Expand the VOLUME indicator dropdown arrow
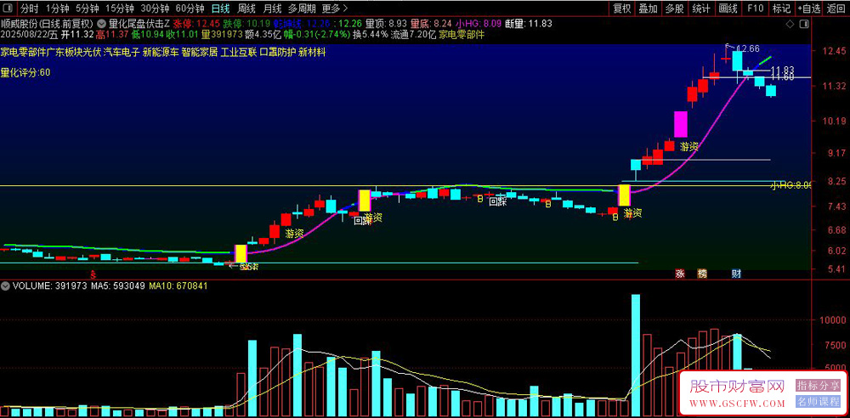850x418 pixels. pos(6,285)
